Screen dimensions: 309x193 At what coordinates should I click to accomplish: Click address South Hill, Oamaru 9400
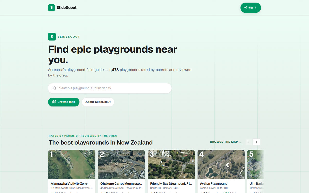click(165, 188)
